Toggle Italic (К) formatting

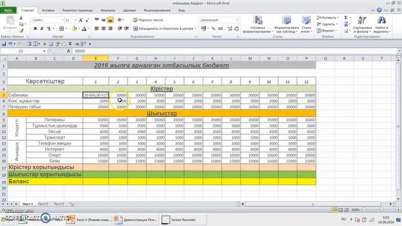pyautogui.click(x=42, y=29)
